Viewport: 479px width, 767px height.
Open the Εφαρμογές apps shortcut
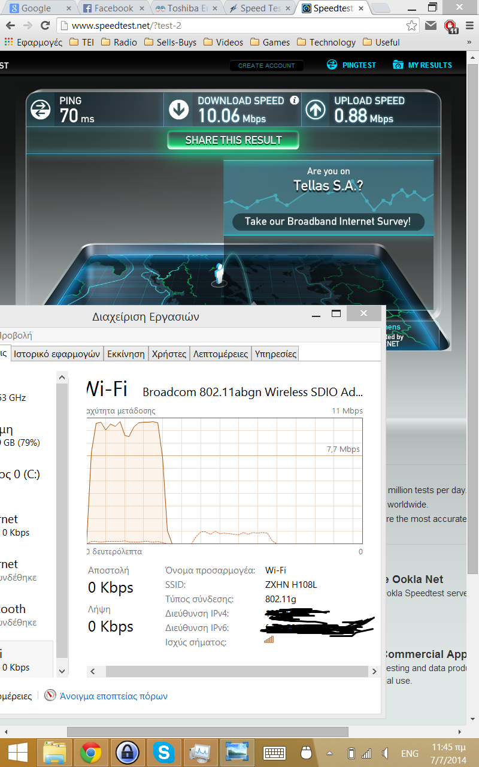coord(34,43)
